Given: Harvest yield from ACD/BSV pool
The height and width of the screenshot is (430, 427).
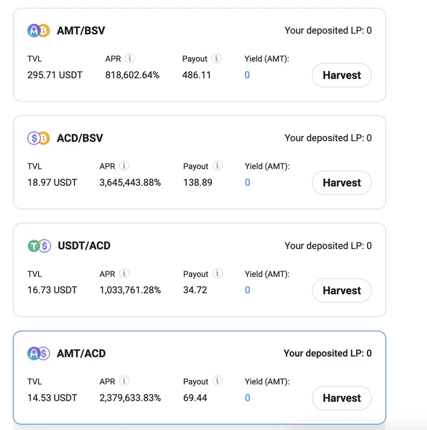Looking at the screenshot, I should [x=342, y=183].
